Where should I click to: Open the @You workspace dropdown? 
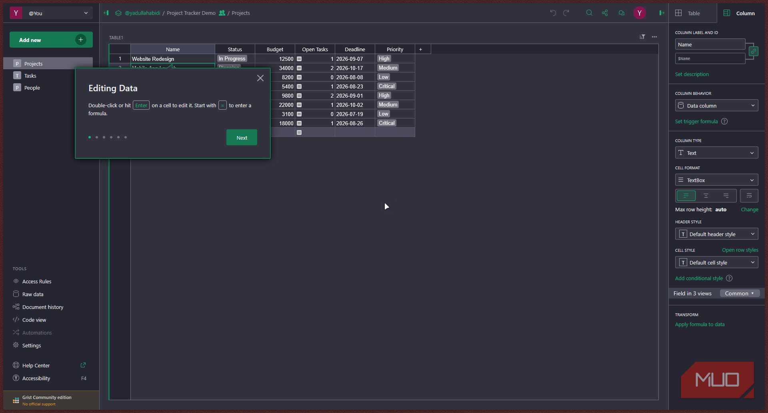pos(51,13)
